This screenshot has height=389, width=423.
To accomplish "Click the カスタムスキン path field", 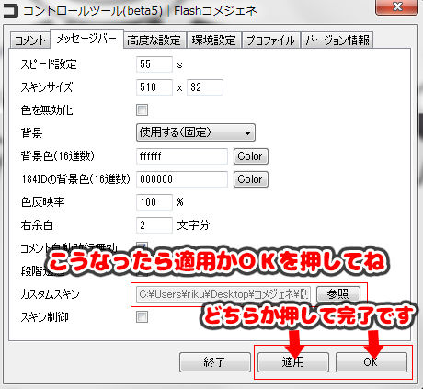I will click(x=223, y=294).
